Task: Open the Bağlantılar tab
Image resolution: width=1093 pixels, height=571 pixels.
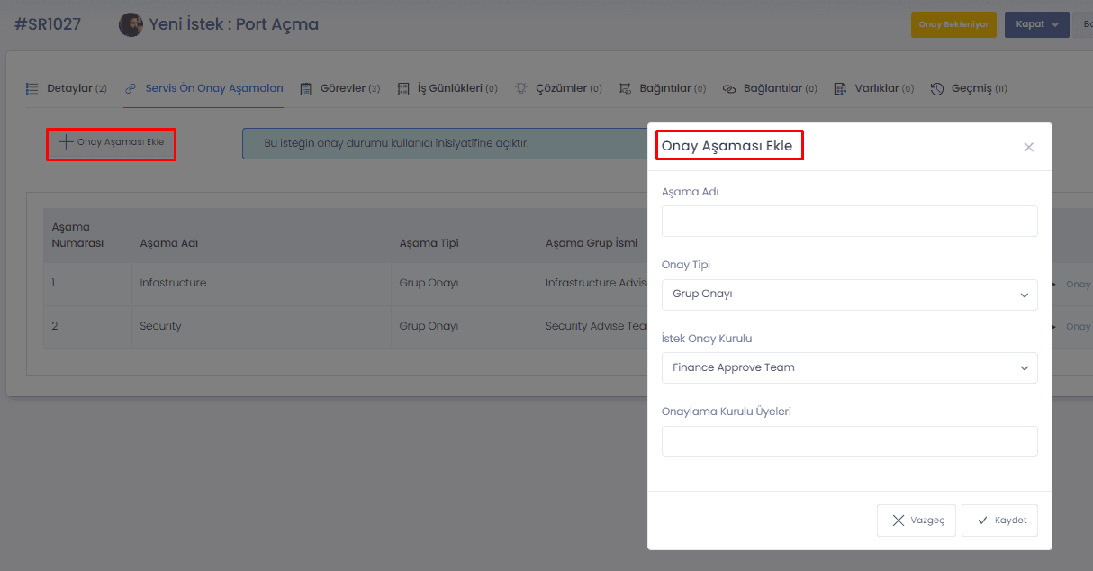Action: click(x=770, y=88)
